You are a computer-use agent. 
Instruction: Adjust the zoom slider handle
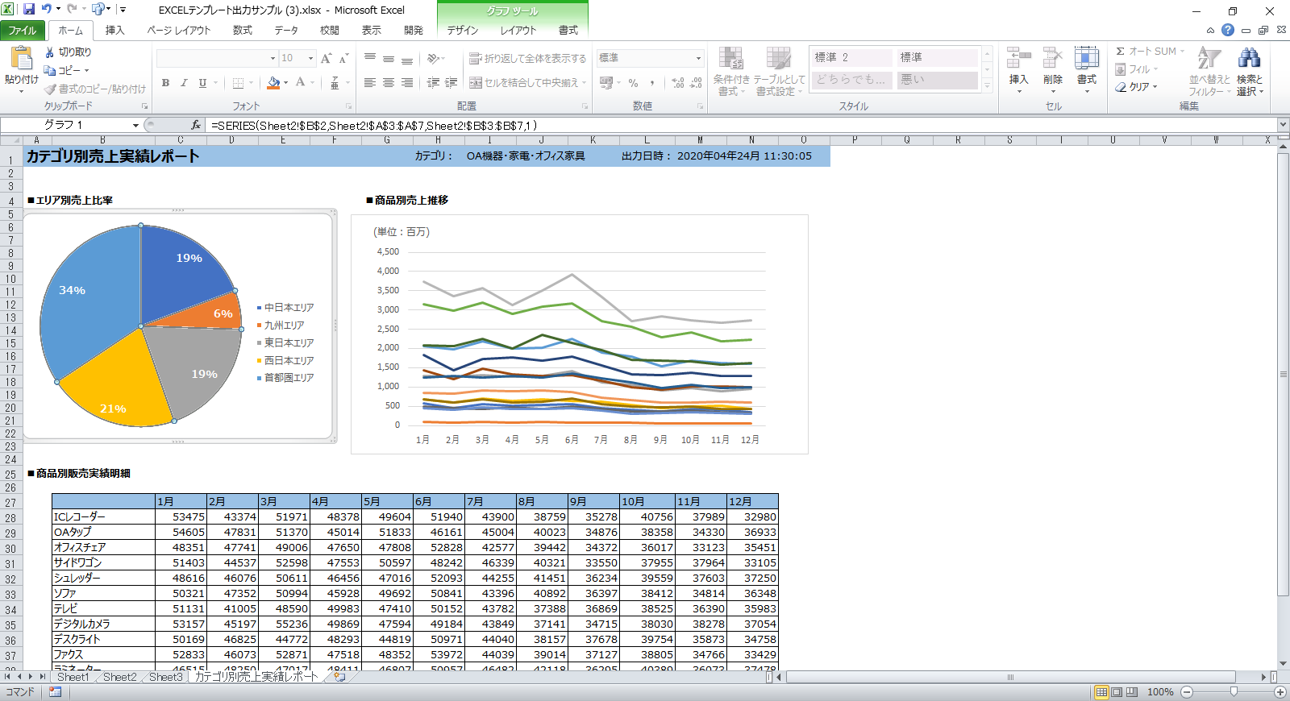(x=1234, y=691)
